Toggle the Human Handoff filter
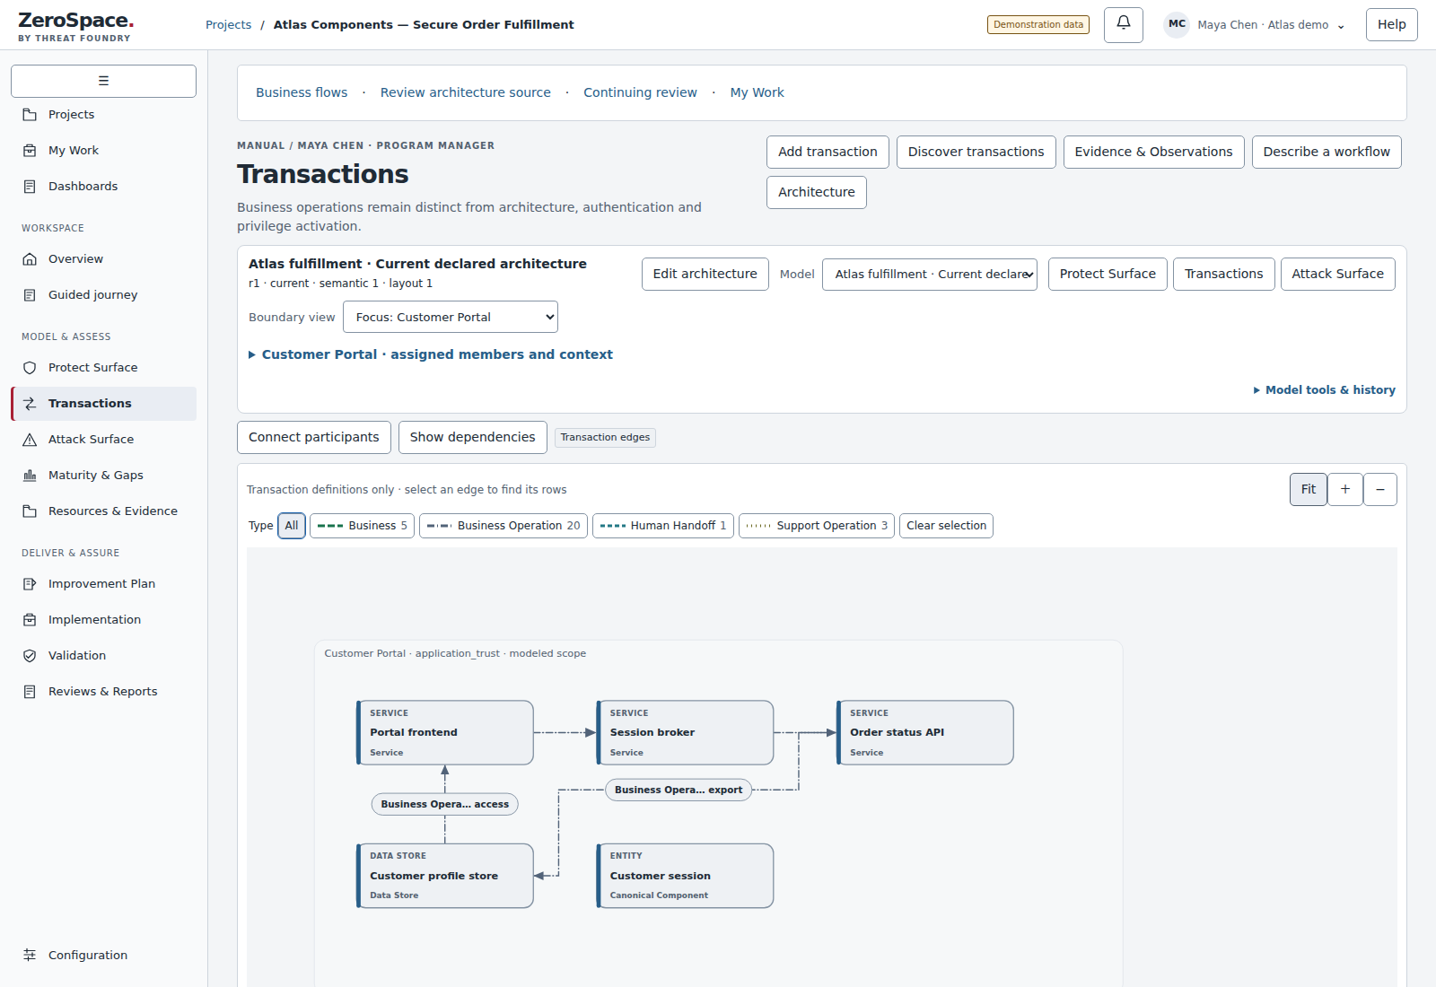The height and width of the screenshot is (987, 1436). tap(663, 526)
